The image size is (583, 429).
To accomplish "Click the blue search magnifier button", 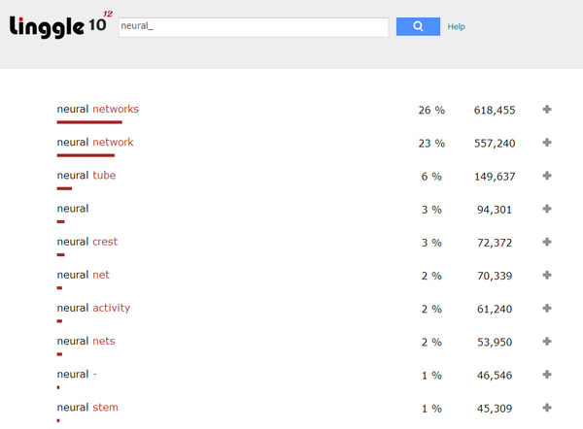I will pos(418,27).
